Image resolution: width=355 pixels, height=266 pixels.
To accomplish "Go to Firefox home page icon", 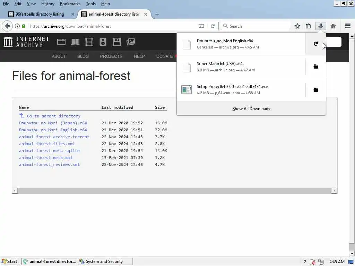I will pyautogui.click(x=333, y=26).
